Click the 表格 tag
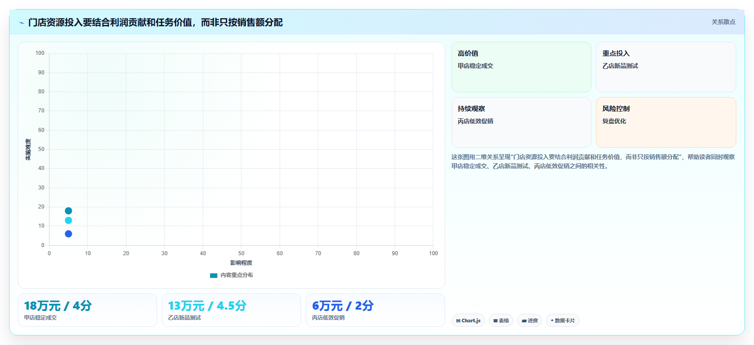754x345 pixels. [x=501, y=321]
